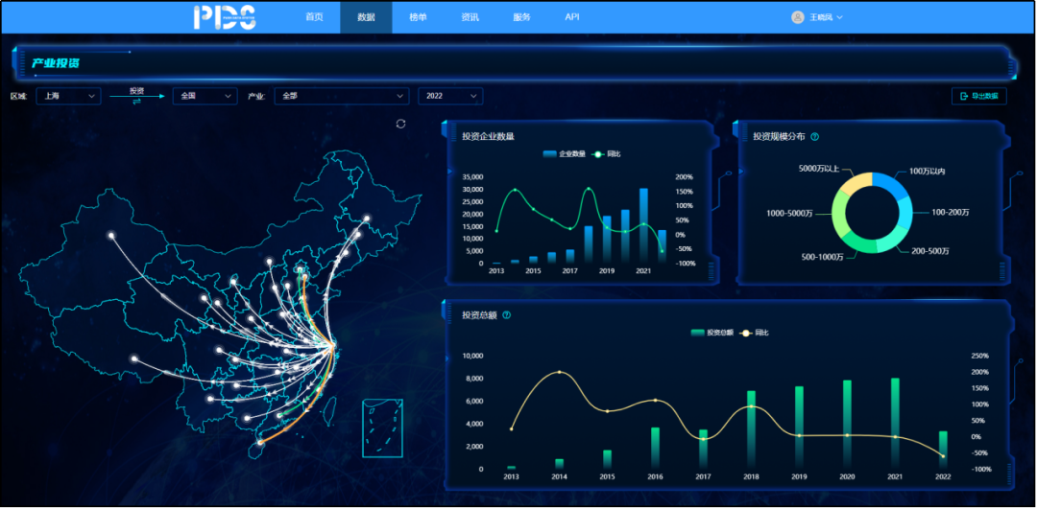Open help icon next to 投资规模分布
The height and width of the screenshot is (508, 1037).
click(x=815, y=137)
